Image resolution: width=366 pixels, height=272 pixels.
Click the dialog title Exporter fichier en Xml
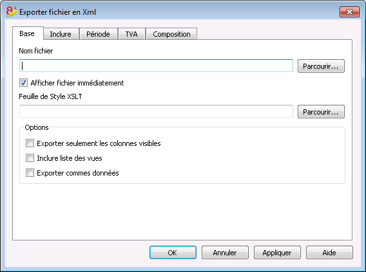tap(57, 12)
